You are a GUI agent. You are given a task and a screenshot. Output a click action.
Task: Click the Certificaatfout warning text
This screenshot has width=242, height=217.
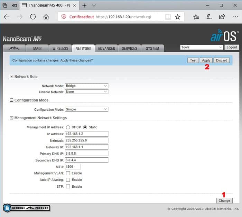[x=82, y=17]
